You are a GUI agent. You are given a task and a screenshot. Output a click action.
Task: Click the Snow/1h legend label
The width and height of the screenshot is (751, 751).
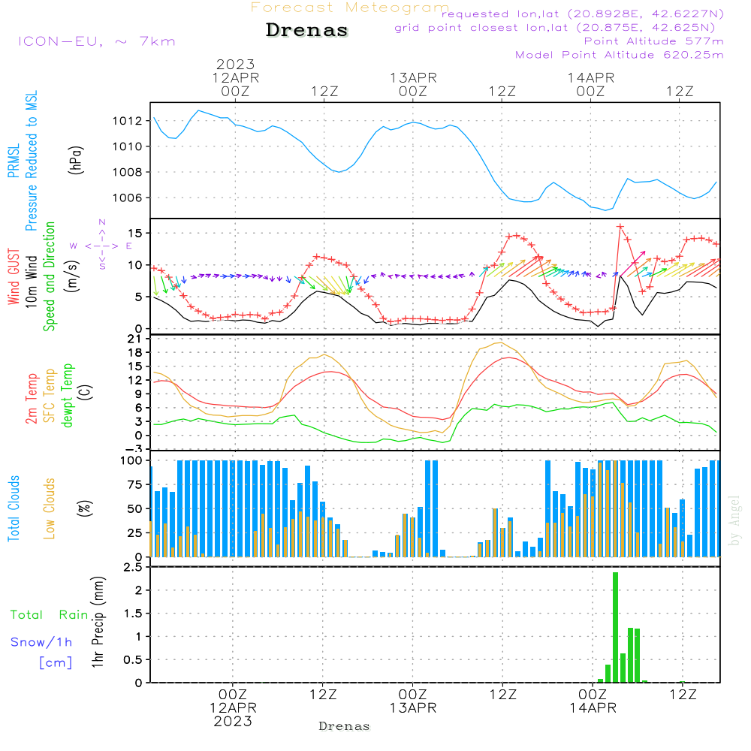pyautogui.click(x=41, y=643)
